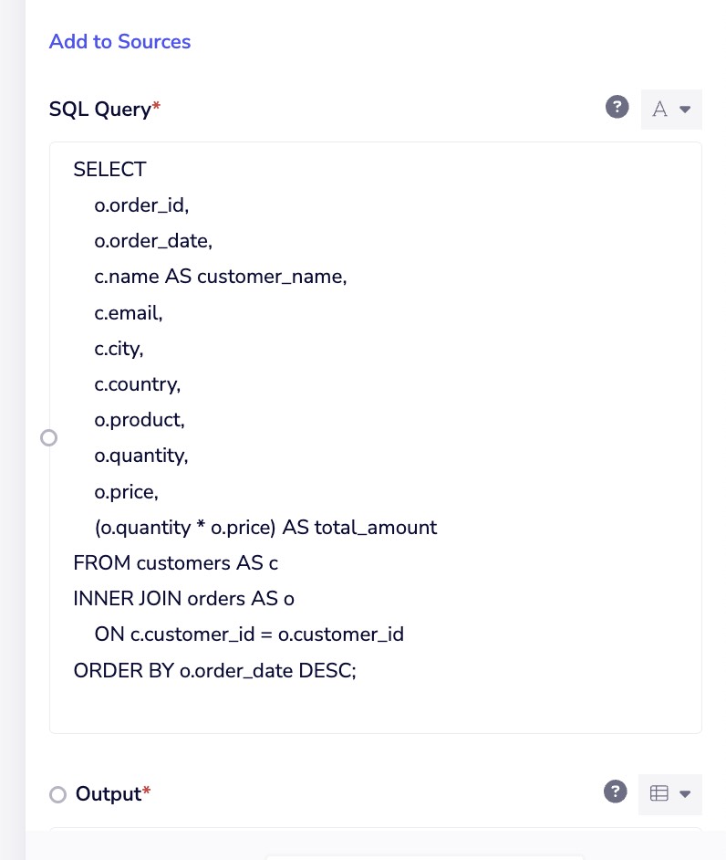Select the connector circle beside the SQL editor
Viewport: 726px width, 860px height.
[49, 437]
